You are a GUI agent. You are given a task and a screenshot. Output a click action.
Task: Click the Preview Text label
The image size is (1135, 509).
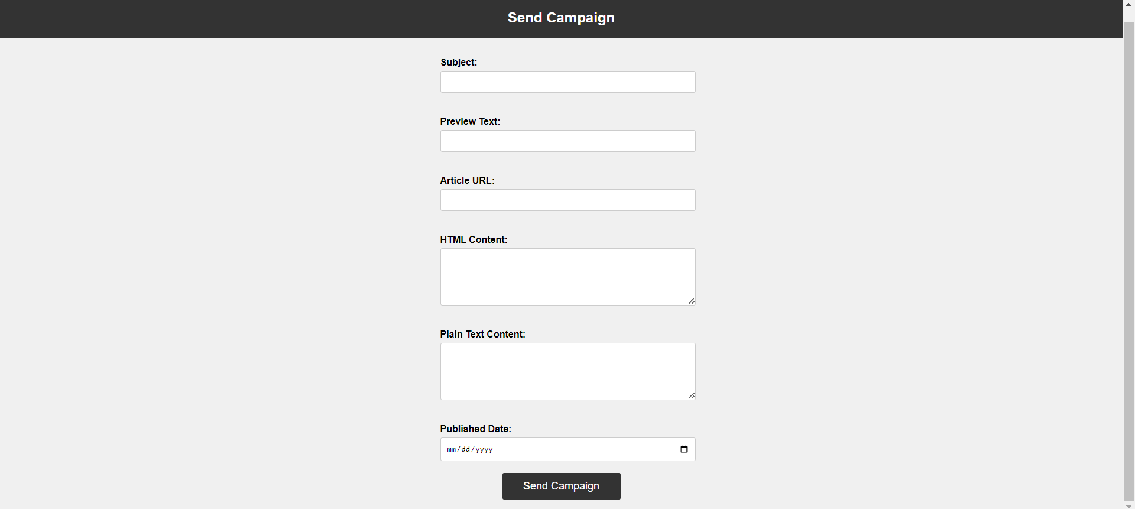point(470,121)
